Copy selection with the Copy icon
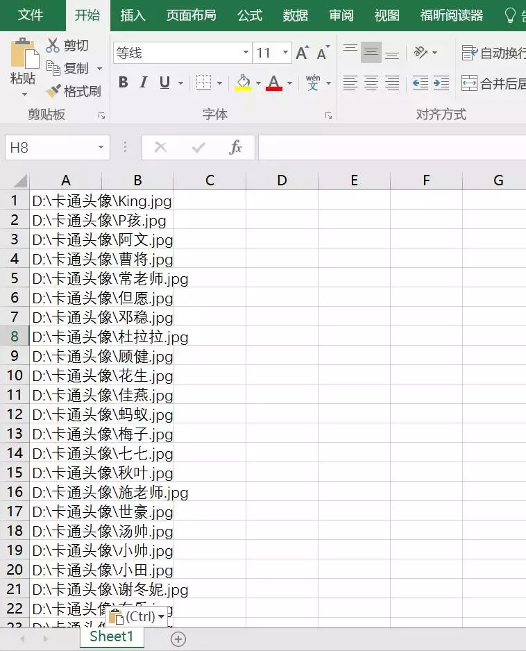This screenshot has height=651, width=526. click(x=53, y=68)
